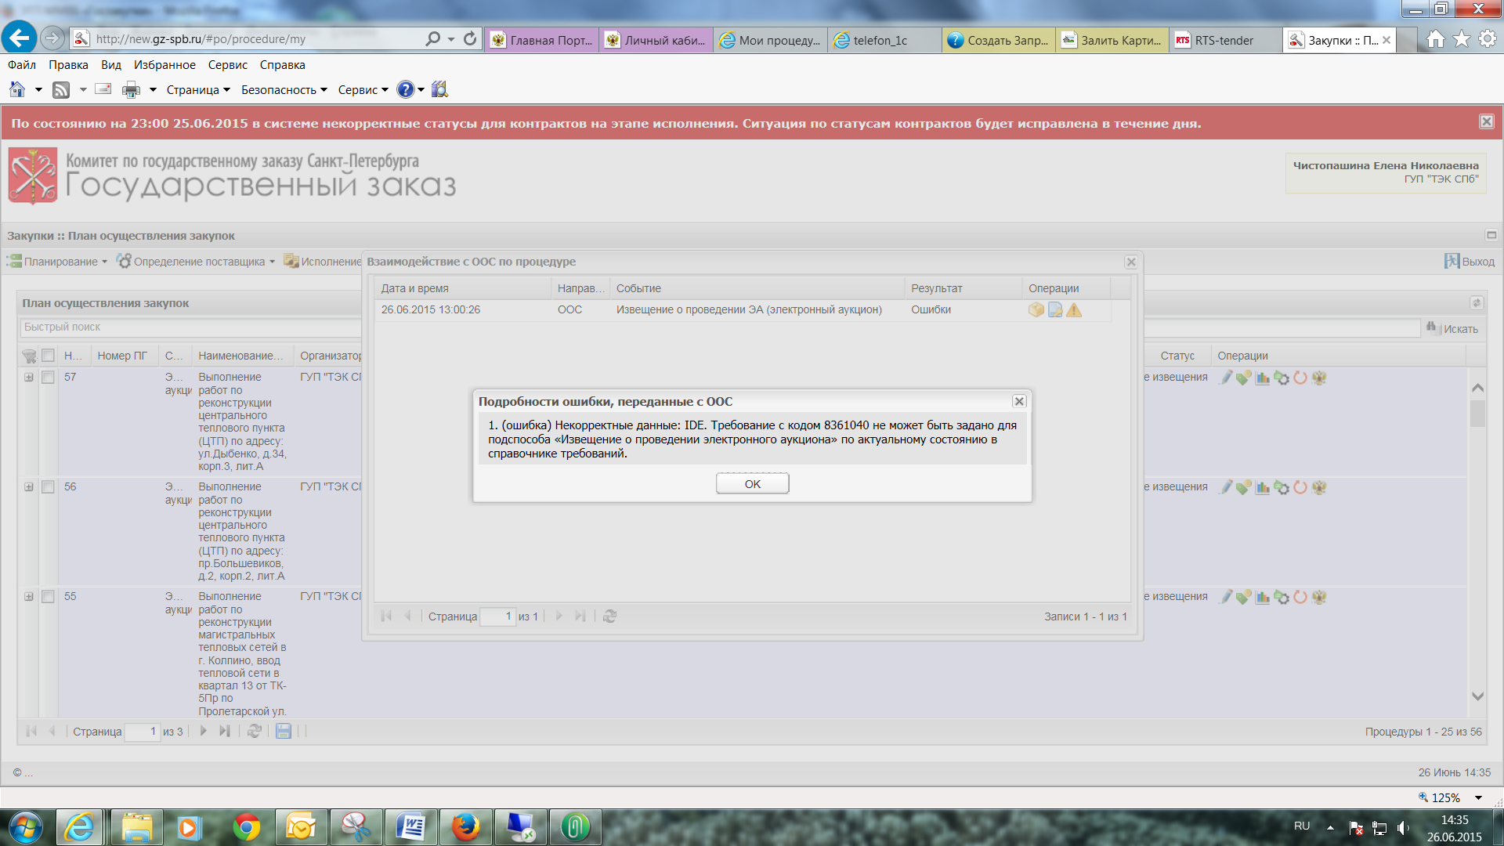Switch to the RTS-tender browser tab

point(1224,40)
